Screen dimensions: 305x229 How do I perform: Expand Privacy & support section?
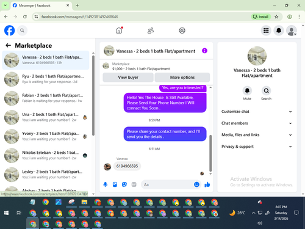tap(257, 147)
